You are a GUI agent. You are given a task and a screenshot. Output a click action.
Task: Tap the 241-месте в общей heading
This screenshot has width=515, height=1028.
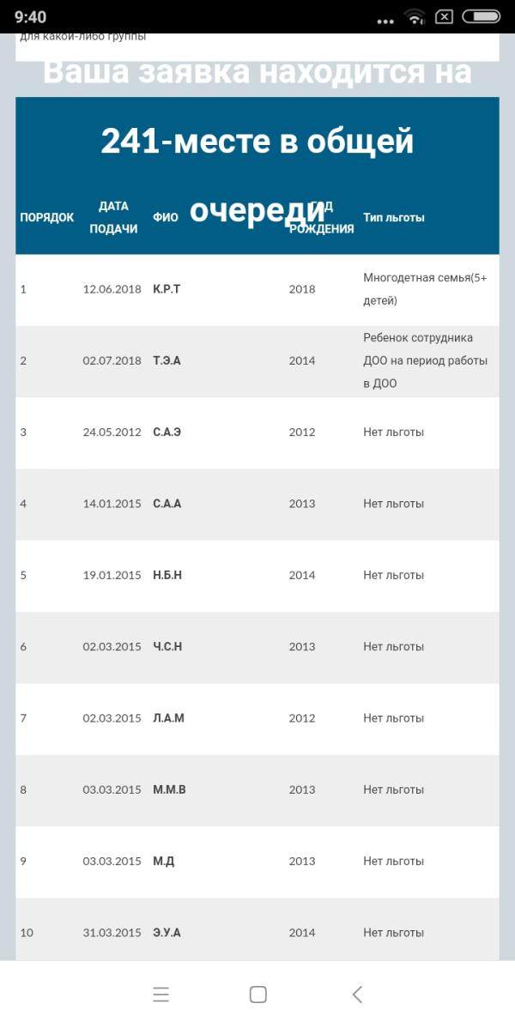(257, 141)
